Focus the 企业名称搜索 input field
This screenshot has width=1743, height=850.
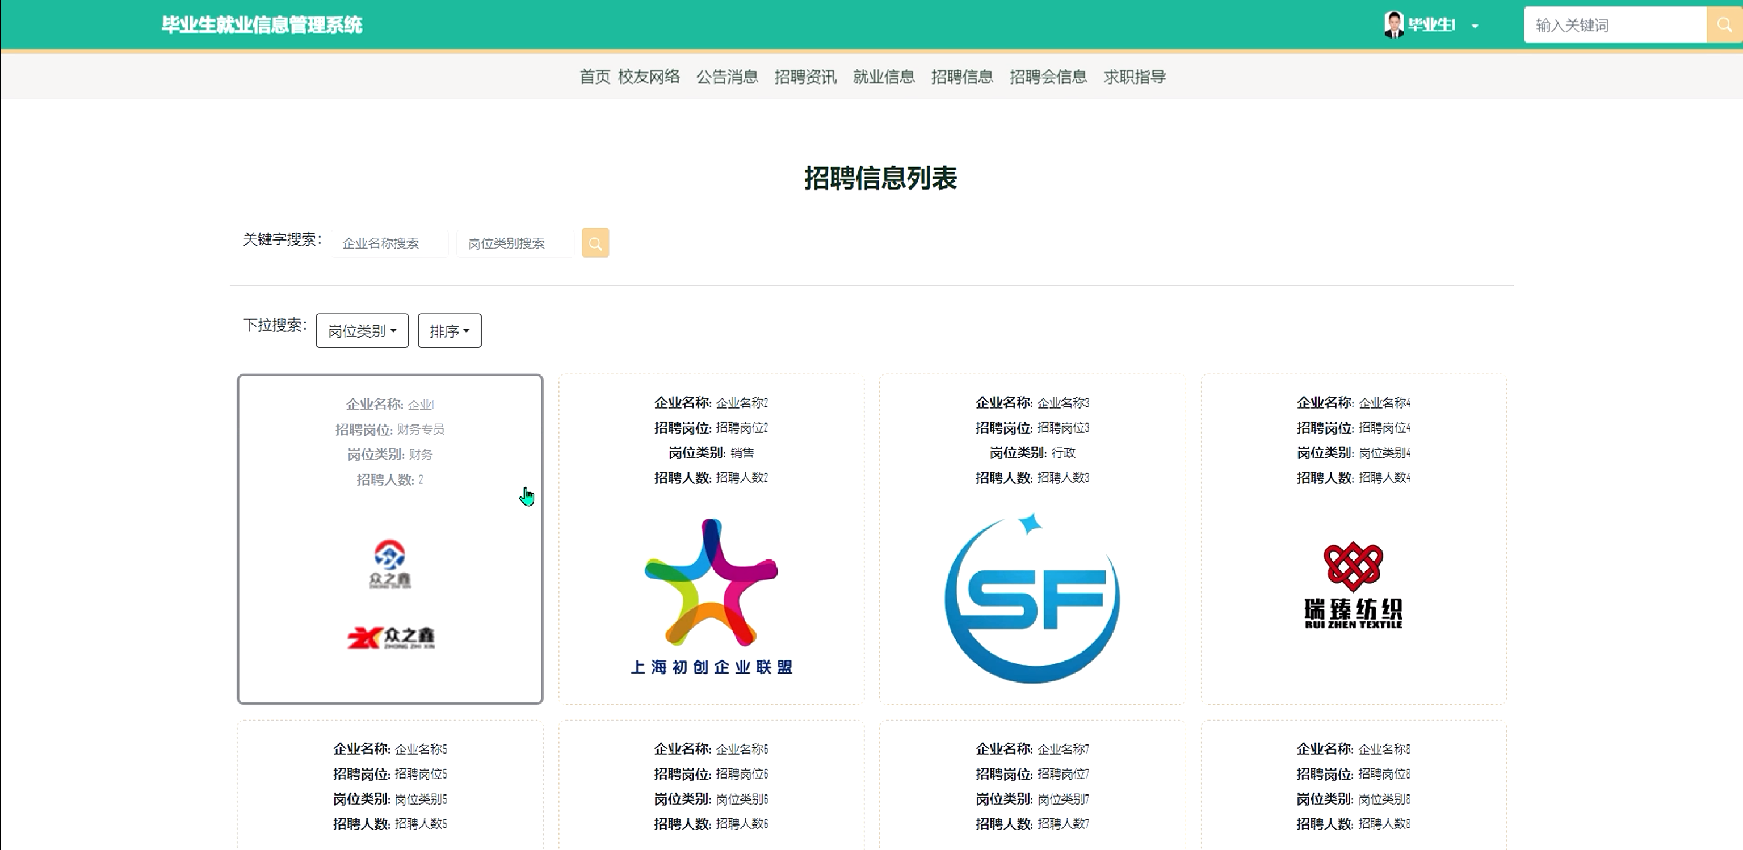(x=390, y=243)
